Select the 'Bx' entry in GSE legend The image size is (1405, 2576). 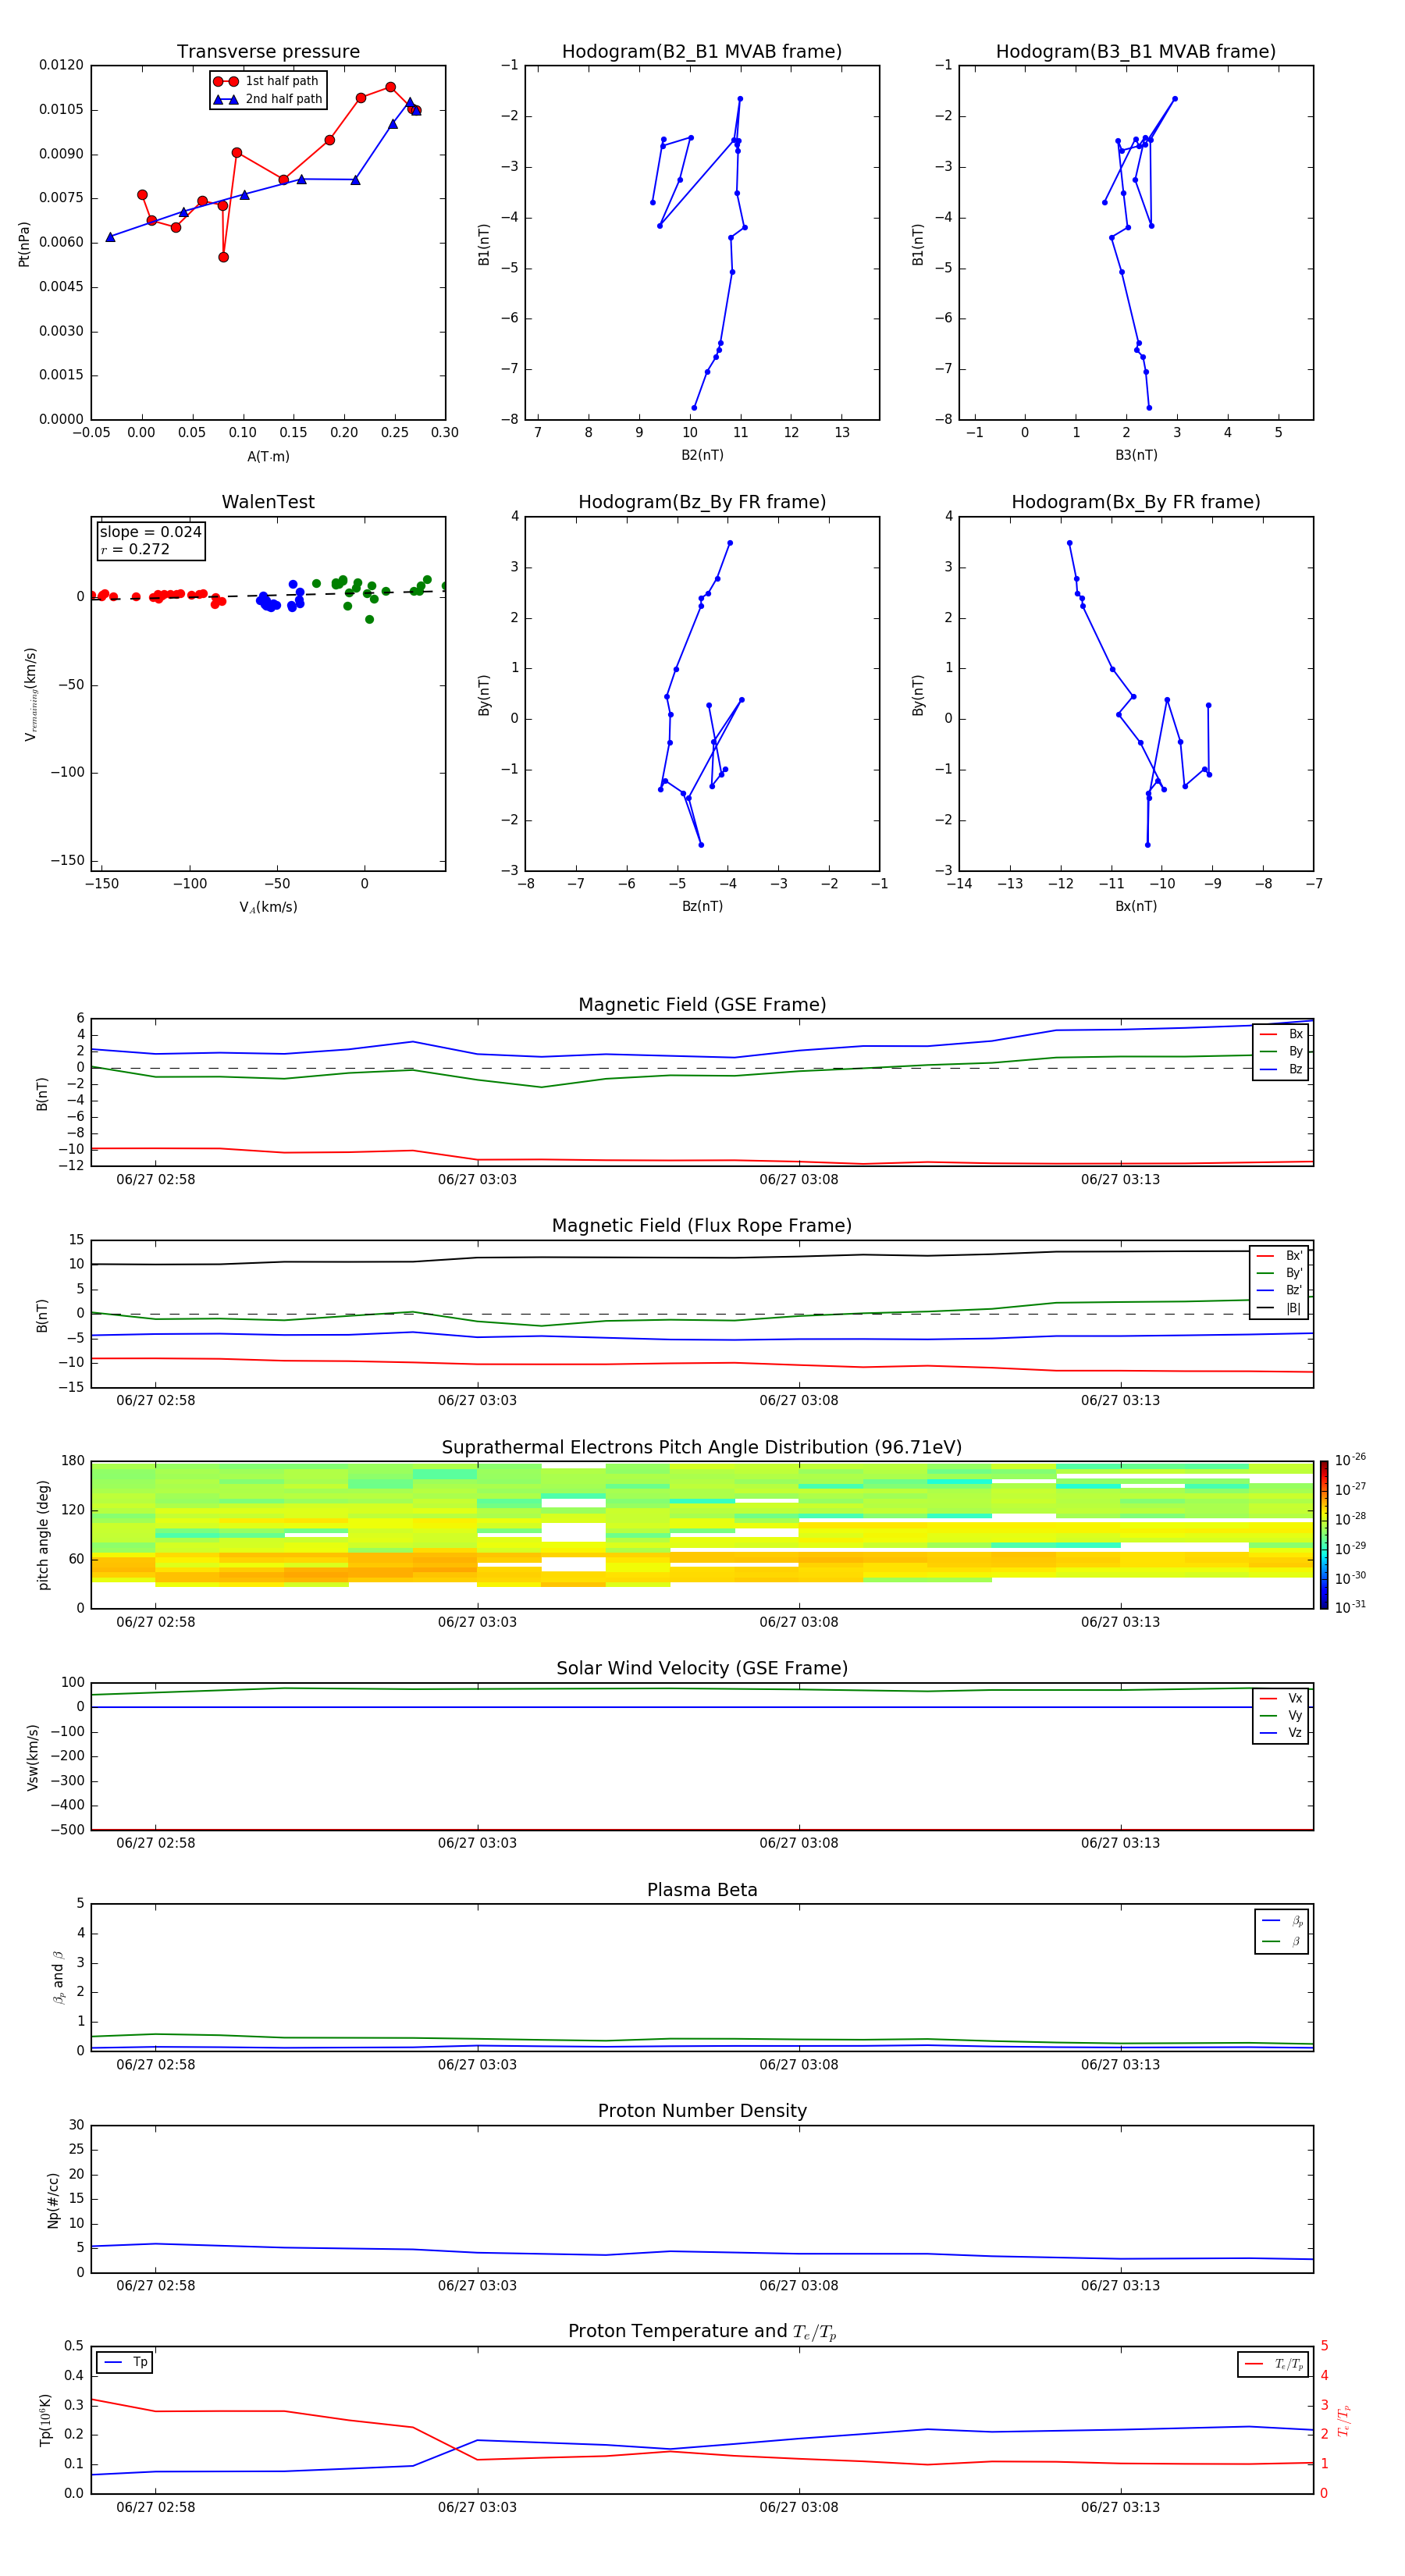[x=1281, y=1034]
